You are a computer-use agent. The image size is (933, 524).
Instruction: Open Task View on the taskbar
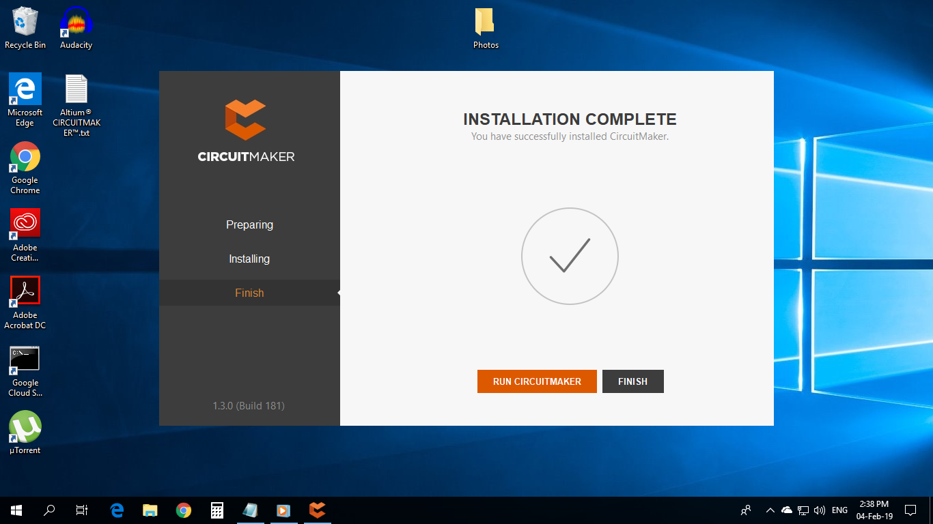tap(82, 510)
